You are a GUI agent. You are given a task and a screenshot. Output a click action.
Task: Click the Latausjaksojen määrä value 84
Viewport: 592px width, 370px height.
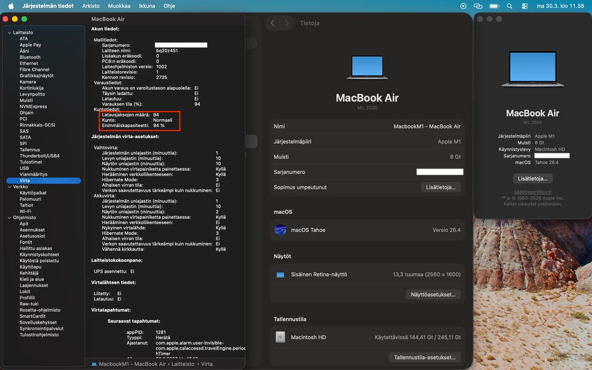click(x=156, y=115)
